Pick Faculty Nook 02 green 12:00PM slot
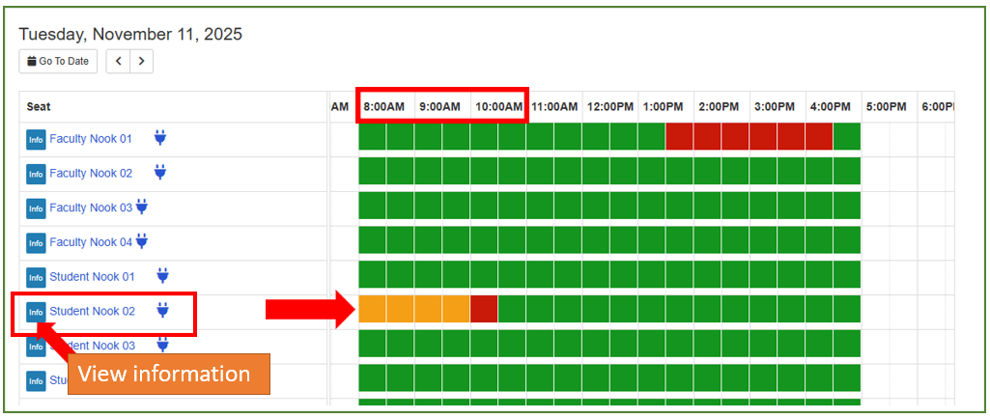Screen dimensions: 990x418 click(x=596, y=171)
